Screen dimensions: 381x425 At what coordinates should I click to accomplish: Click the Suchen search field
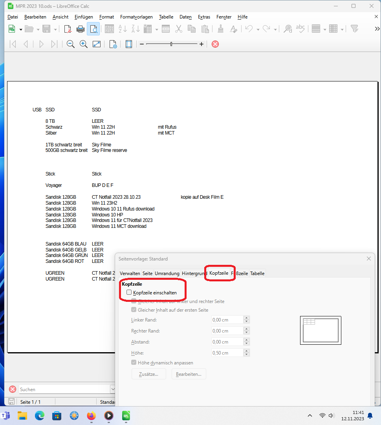click(x=64, y=389)
